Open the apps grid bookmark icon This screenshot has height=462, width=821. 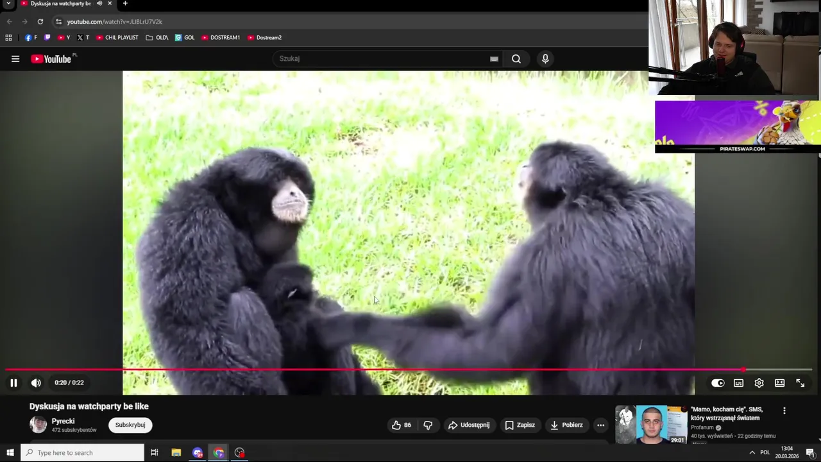8,38
